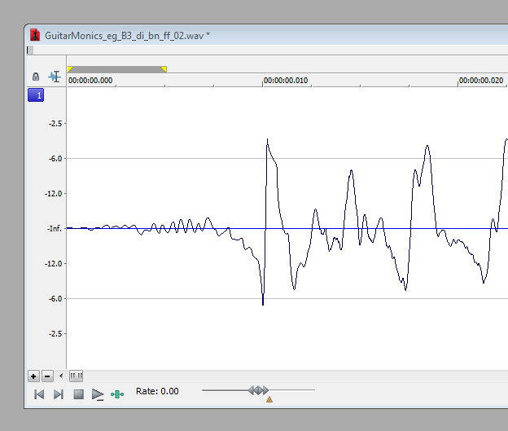Click the horizontal scrollbar thumb
Viewport: 508px width, 431px height.
(76, 376)
